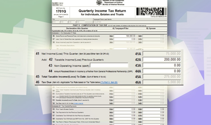Click the 46A Tax Due field

click(161, 82)
